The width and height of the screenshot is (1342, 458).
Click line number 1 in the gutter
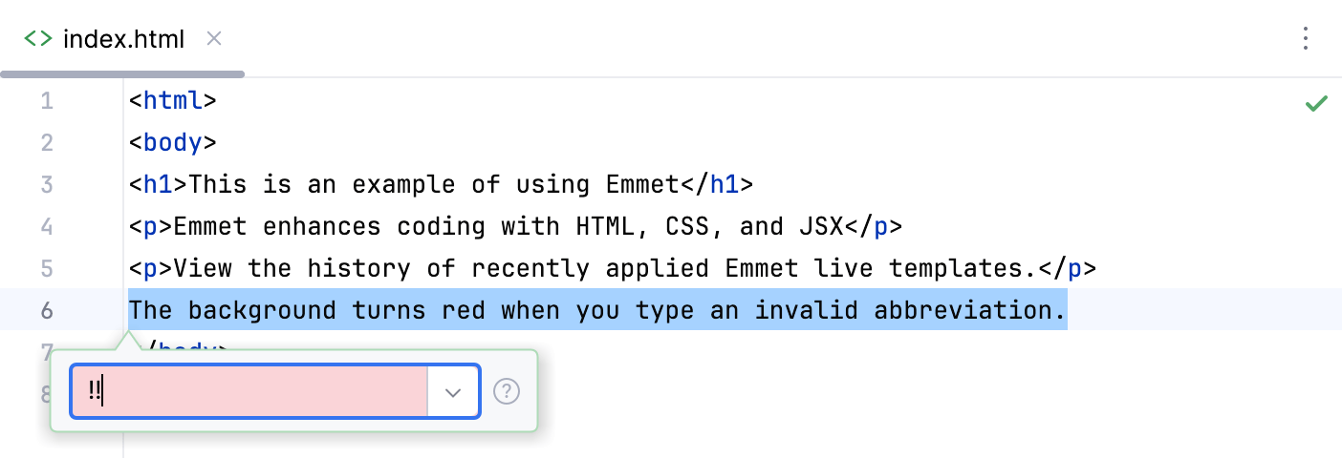click(x=47, y=100)
